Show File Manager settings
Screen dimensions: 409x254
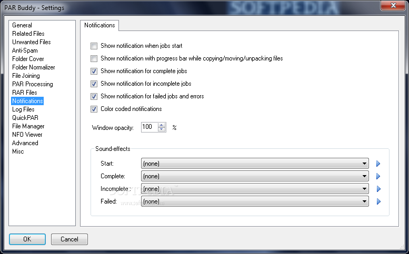[x=28, y=126]
